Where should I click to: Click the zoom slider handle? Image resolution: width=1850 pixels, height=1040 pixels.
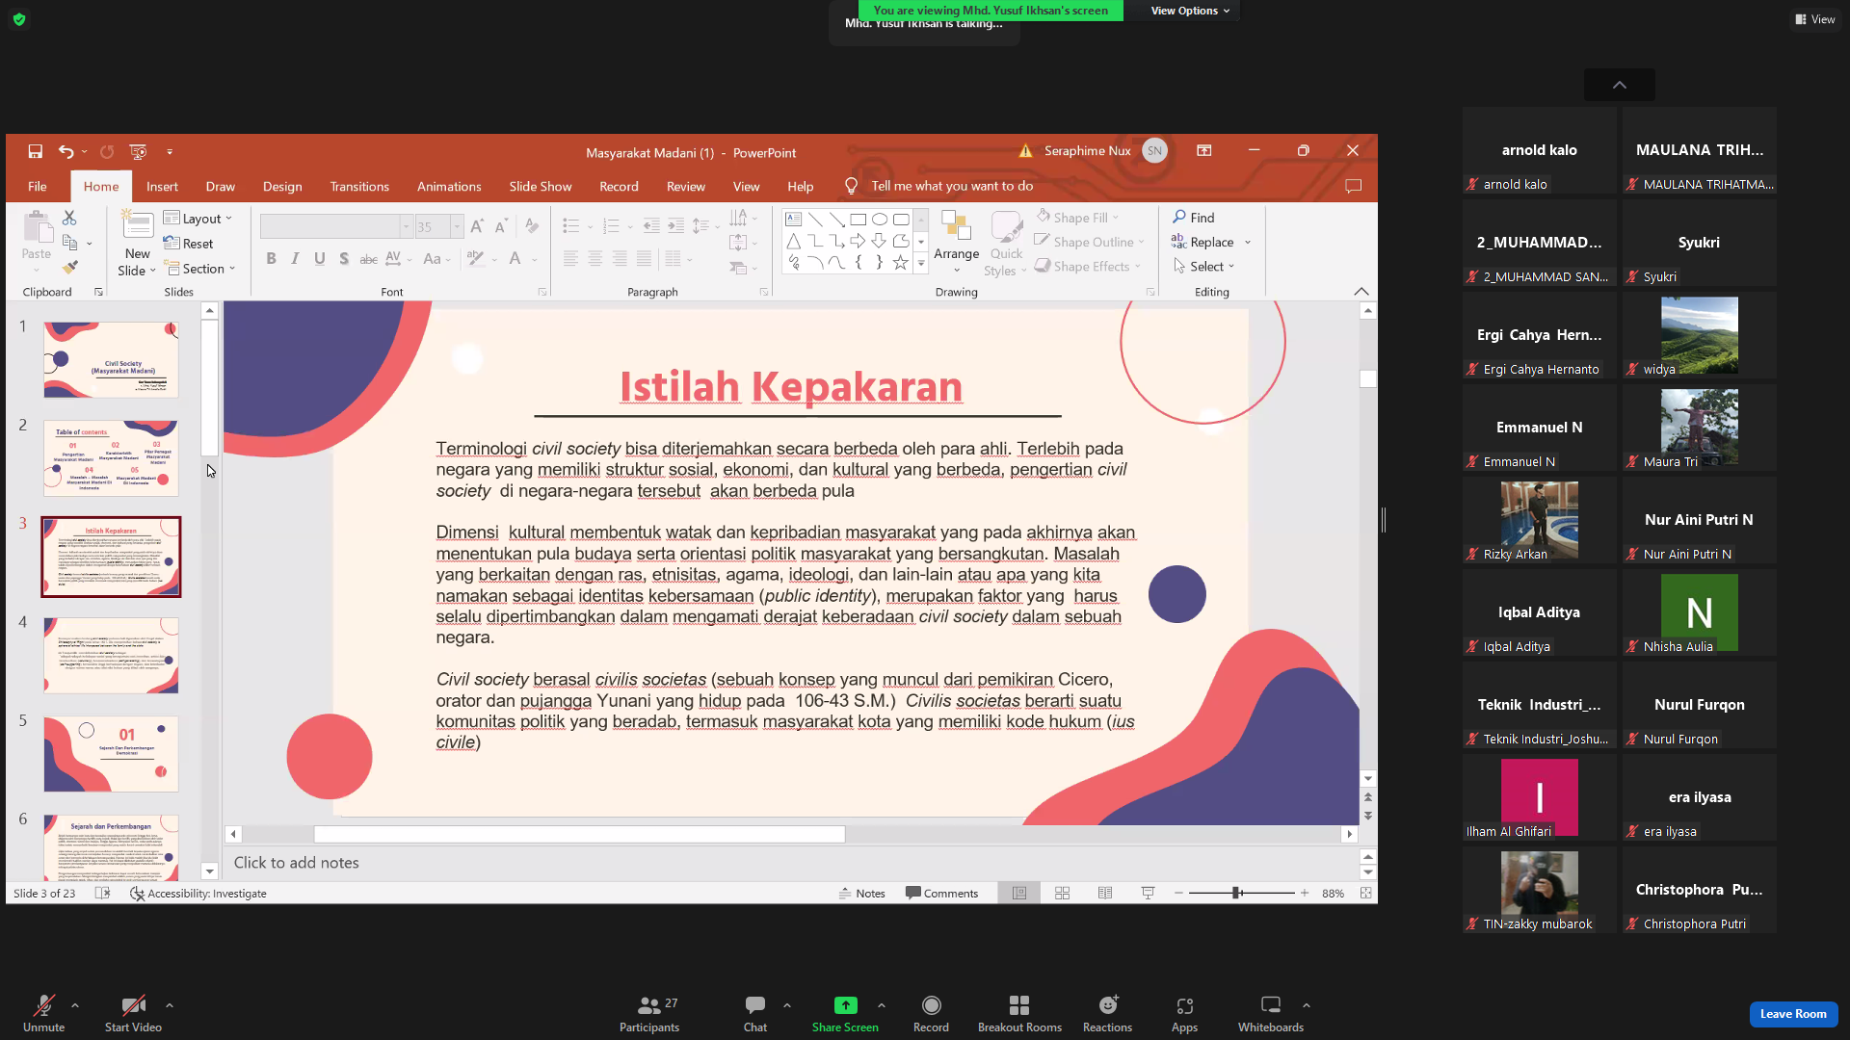pyautogui.click(x=1236, y=894)
